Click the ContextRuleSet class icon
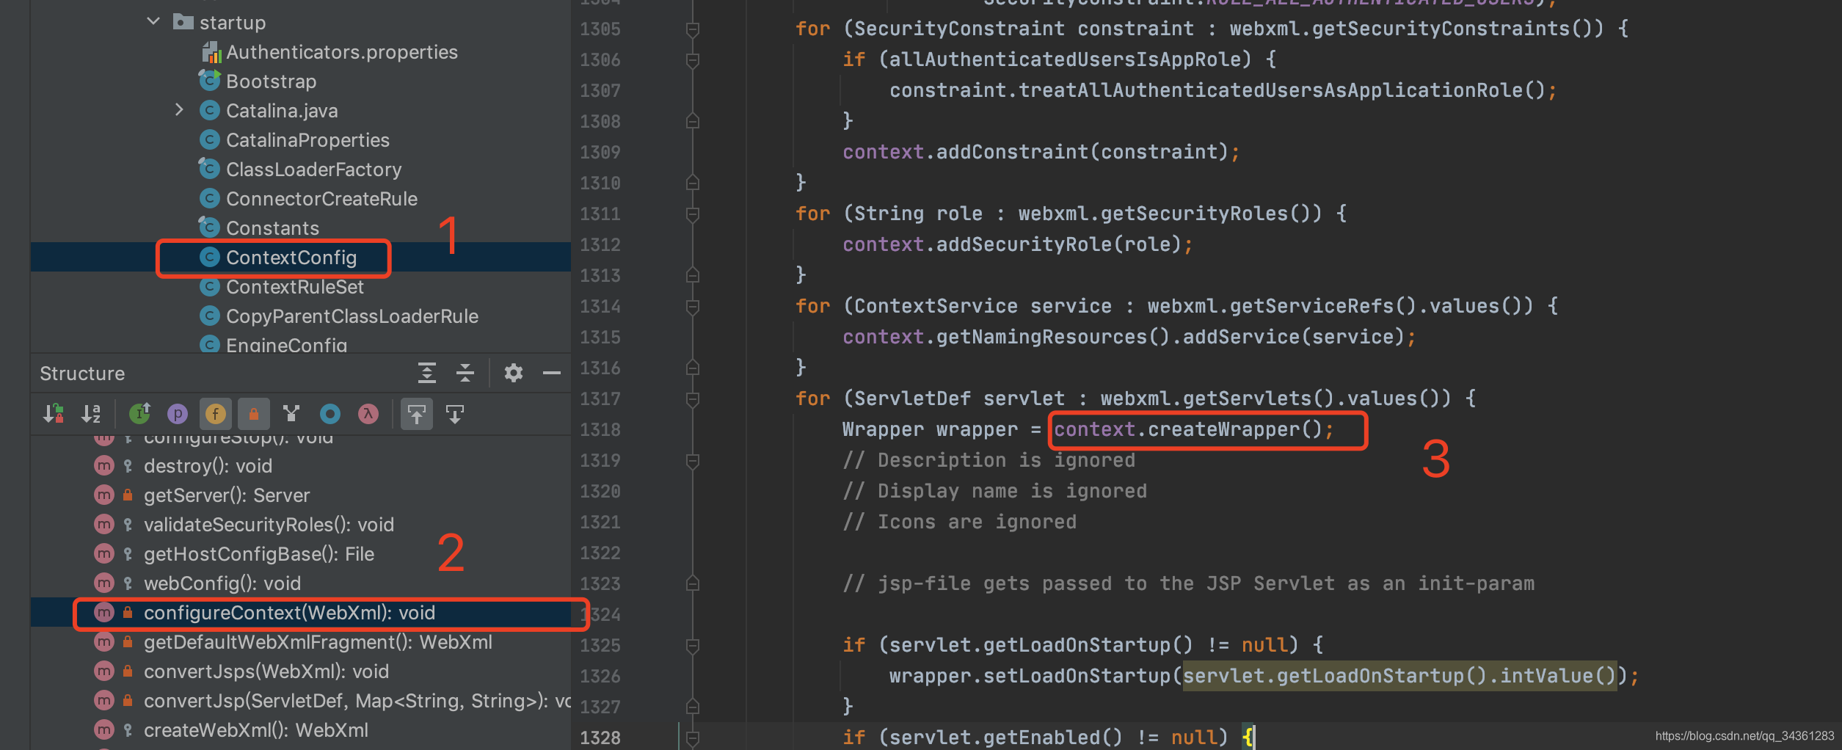1842x750 pixels. point(210,286)
